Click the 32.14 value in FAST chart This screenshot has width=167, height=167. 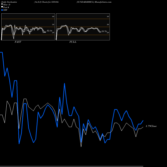[x=49, y=31]
